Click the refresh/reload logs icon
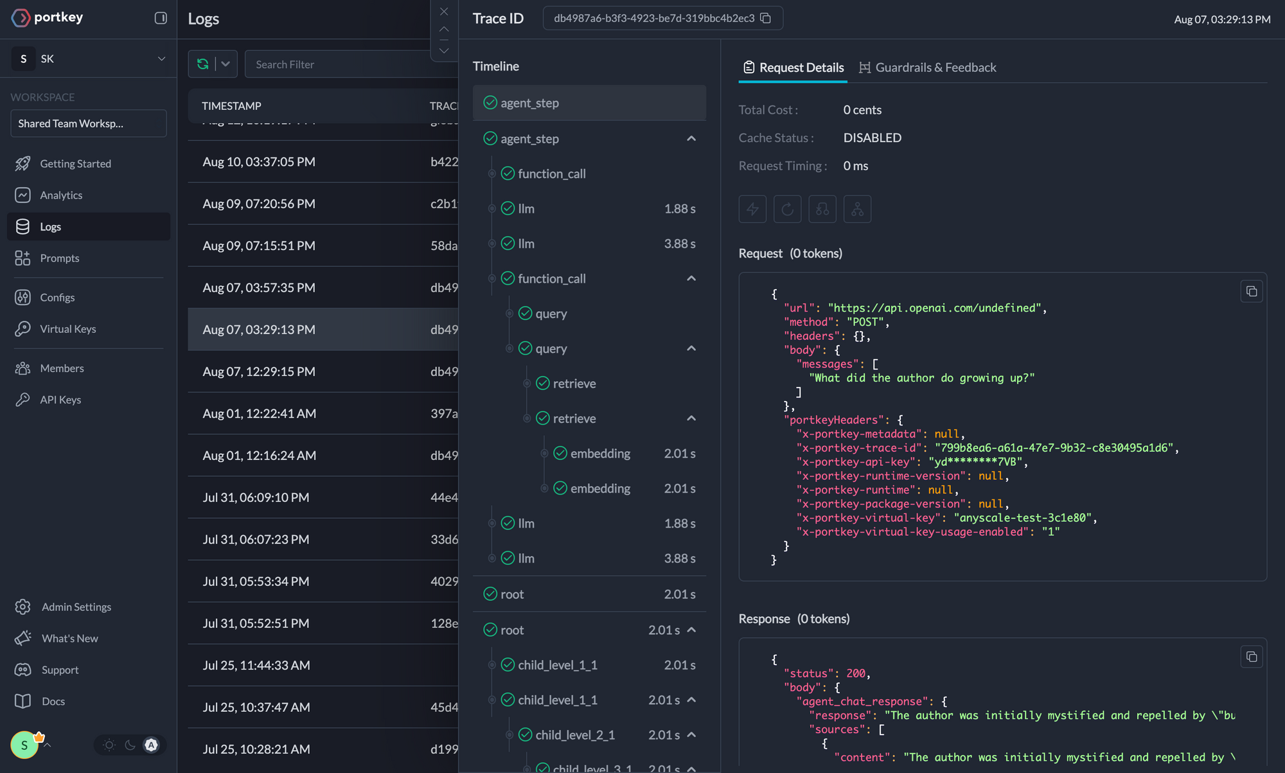This screenshot has height=773, width=1285. 202,64
